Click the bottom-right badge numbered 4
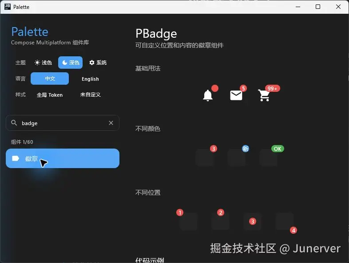Screen dimensions: 349x263 (x=293, y=230)
